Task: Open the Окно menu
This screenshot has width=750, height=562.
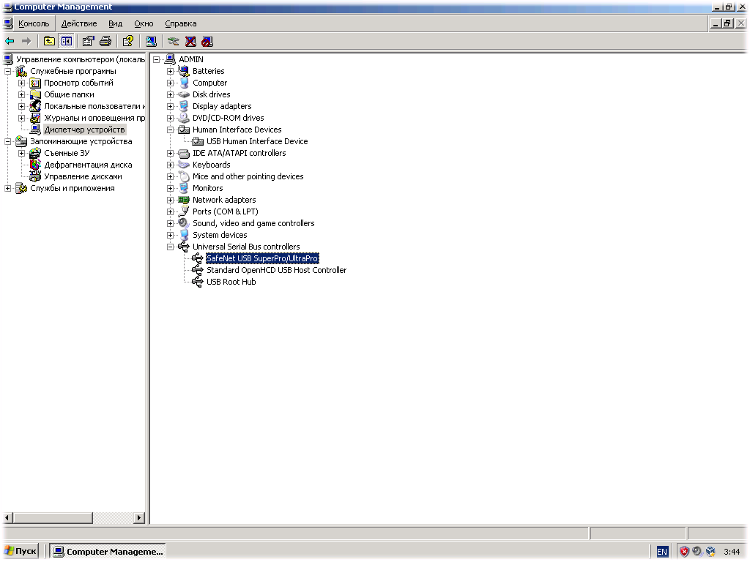Action: tap(144, 23)
